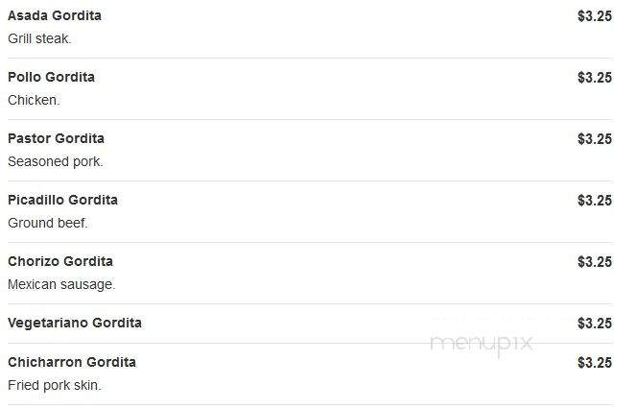Click the Asada Gordita $3.25 price
Screen dimensions: 636x409
(x=595, y=16)
